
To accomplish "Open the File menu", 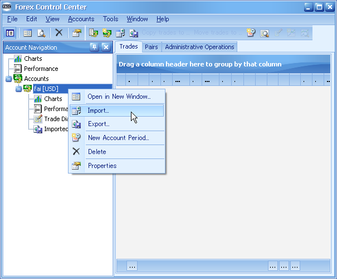I will point(12,19).
